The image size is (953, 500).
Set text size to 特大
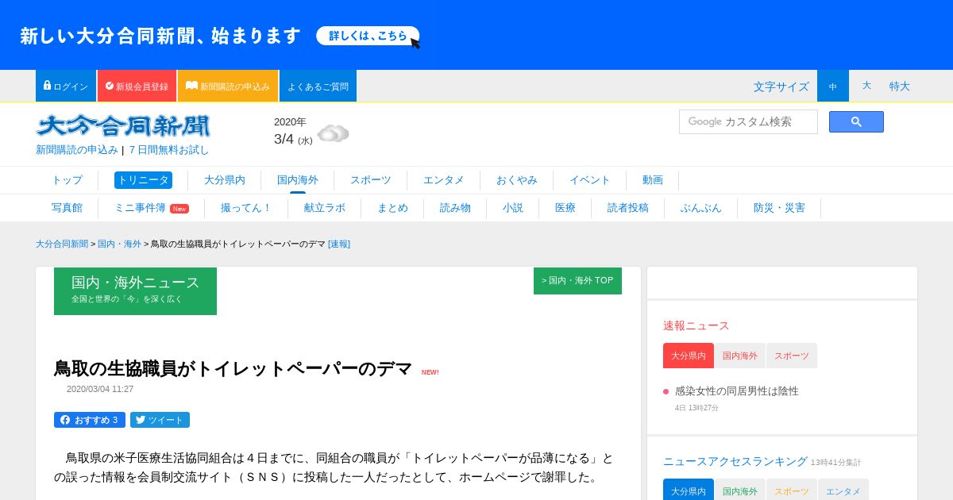[x=900, y=86]
